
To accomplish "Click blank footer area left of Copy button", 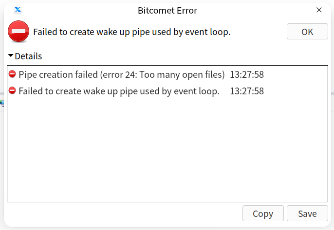I will (x=124, y=213).
